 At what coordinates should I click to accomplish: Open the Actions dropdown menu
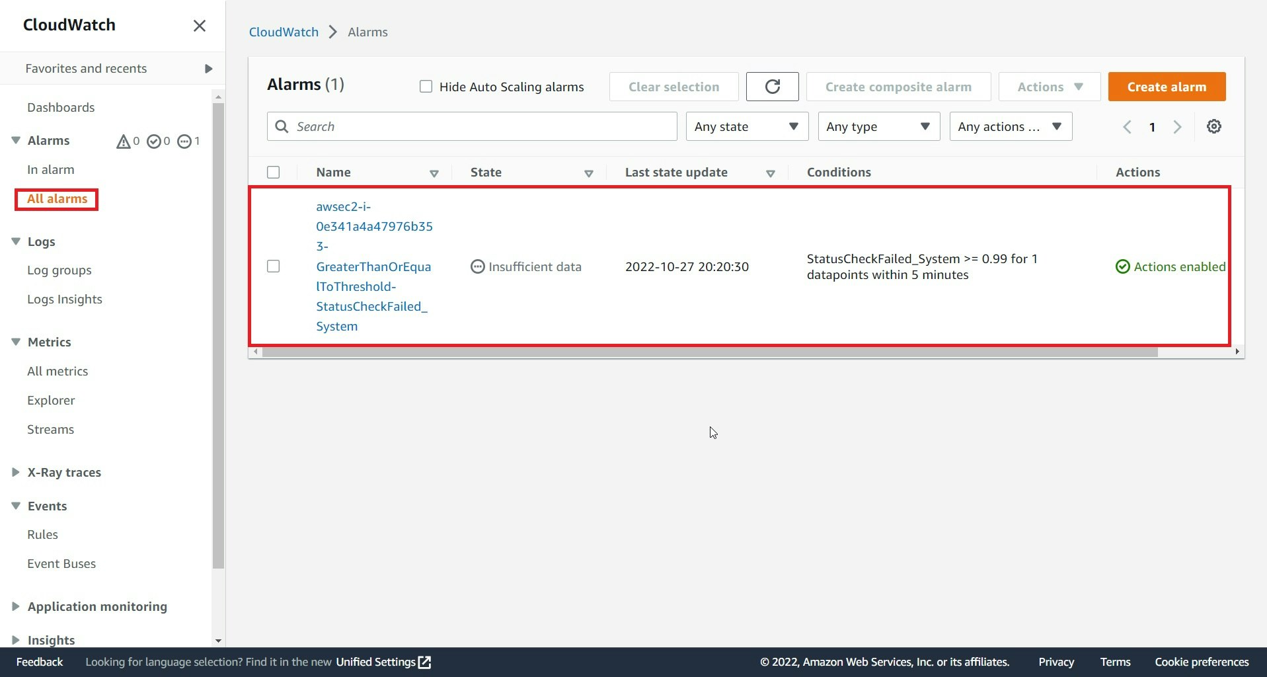click(x=1048, y=87)
